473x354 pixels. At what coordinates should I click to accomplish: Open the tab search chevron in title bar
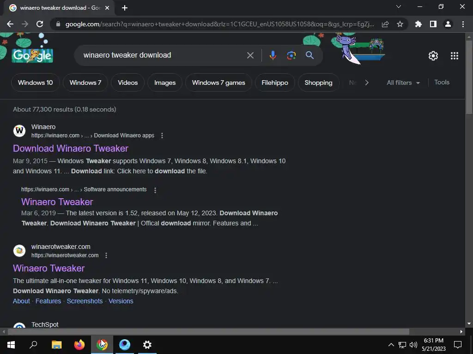coord(399,6)
